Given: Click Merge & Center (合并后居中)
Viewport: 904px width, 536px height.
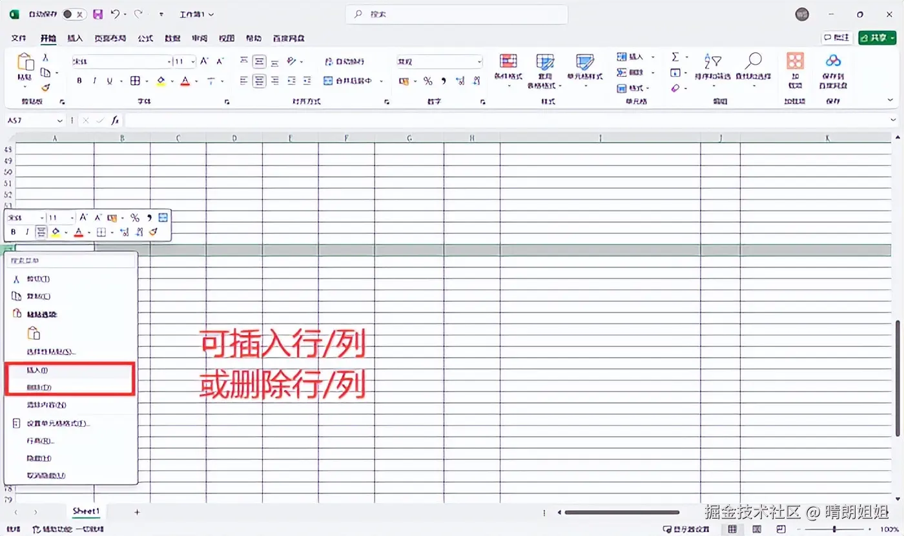Looking at the screenshot, I should point(348,81).
